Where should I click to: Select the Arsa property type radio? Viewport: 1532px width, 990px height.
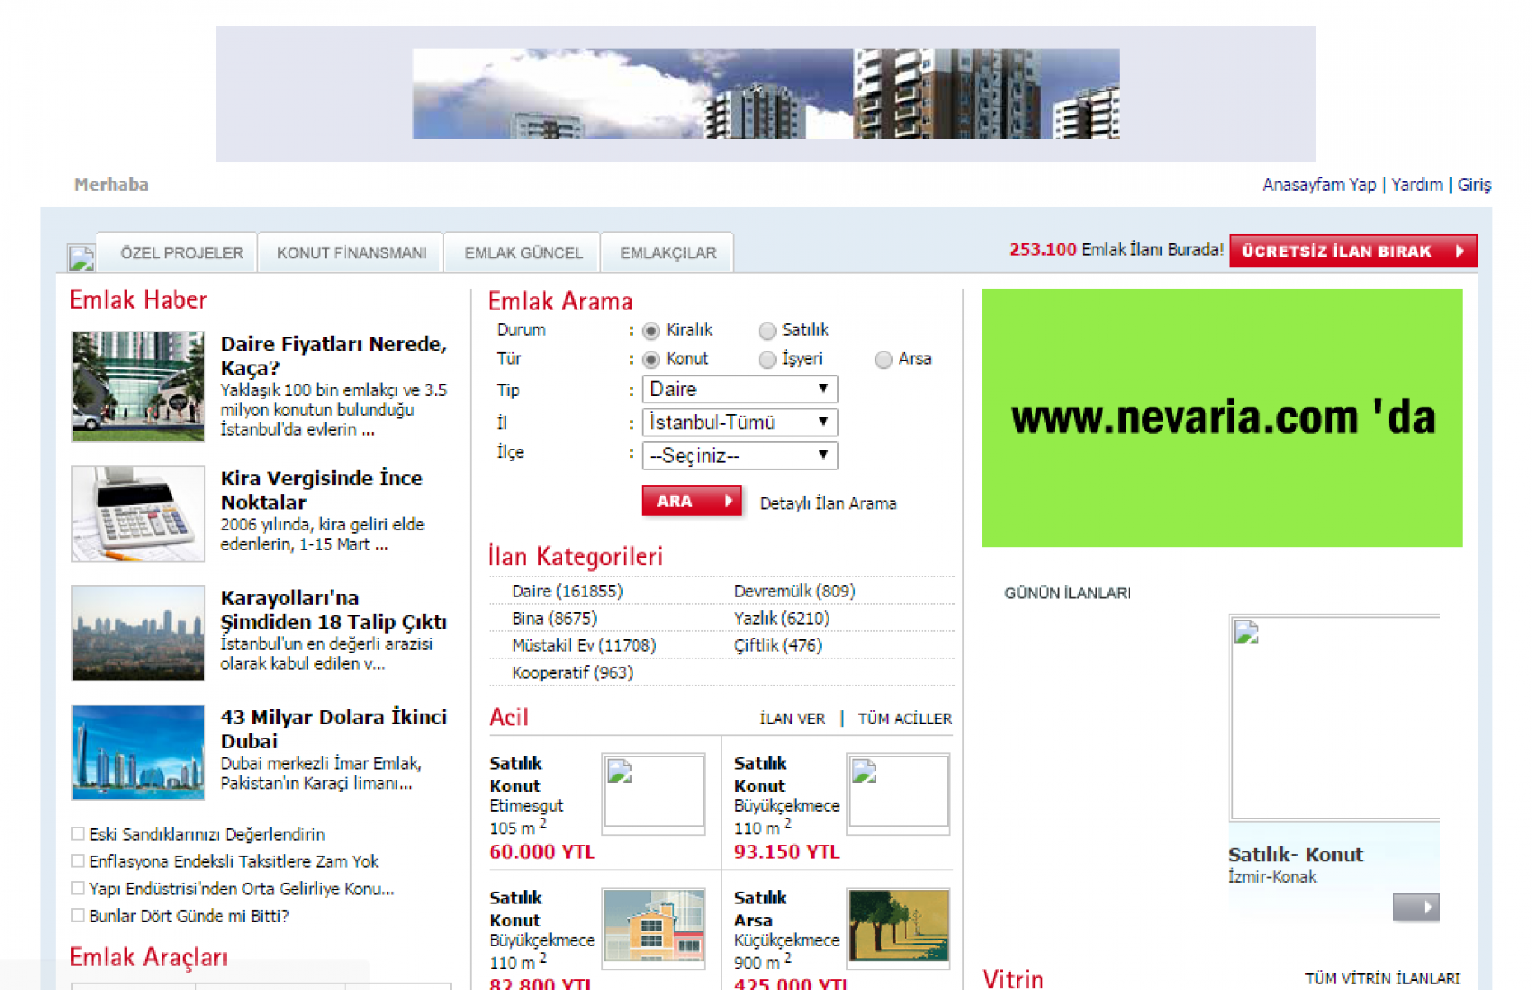pyautogui.click(x=883, y=360)
